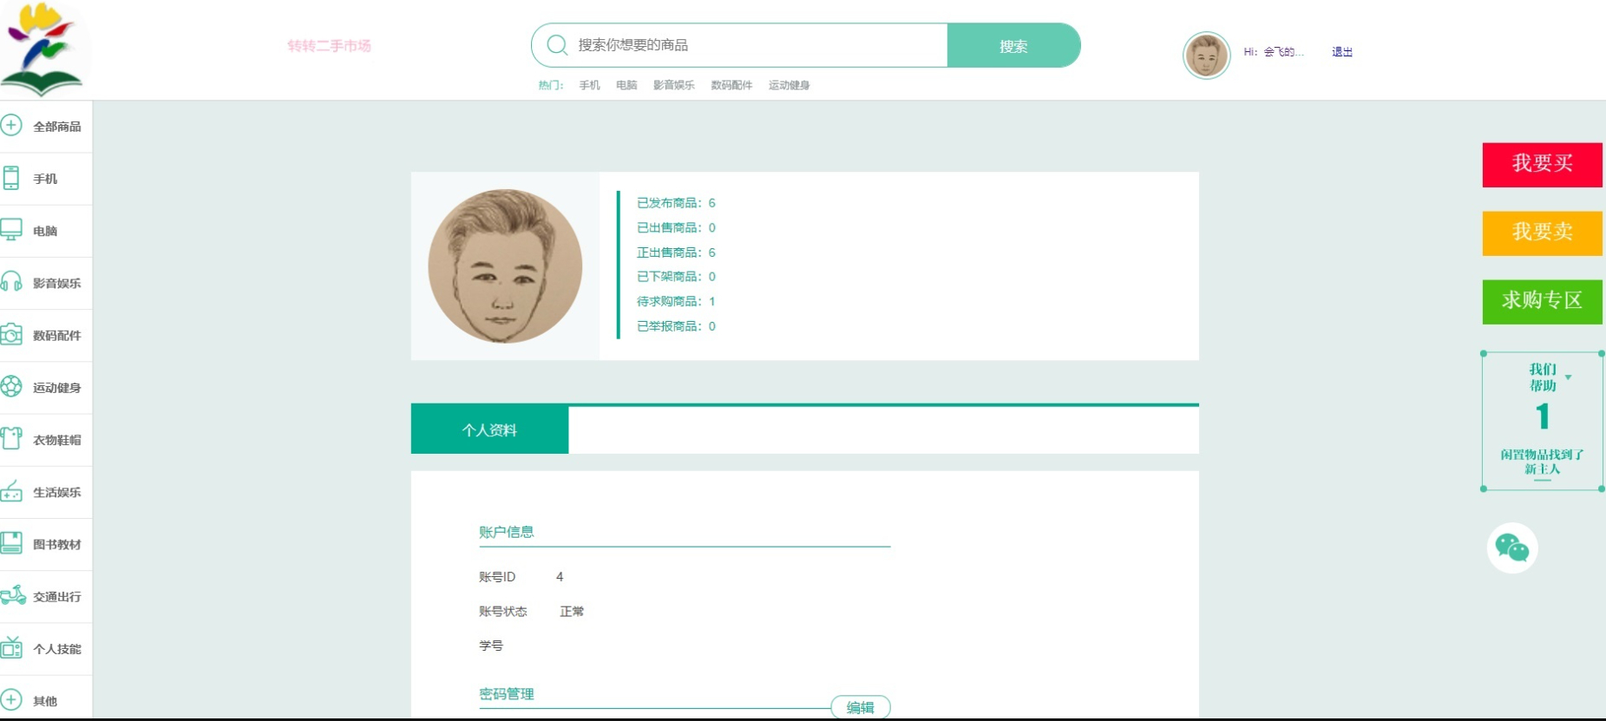This screenshot has width=1606, height=721.
Task: Select 其他 category label
Action: pyautogui.click(x=45, y=701)
